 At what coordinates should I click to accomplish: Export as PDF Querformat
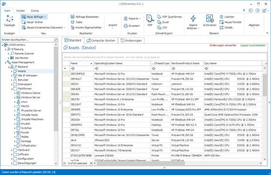coord(169,17)
